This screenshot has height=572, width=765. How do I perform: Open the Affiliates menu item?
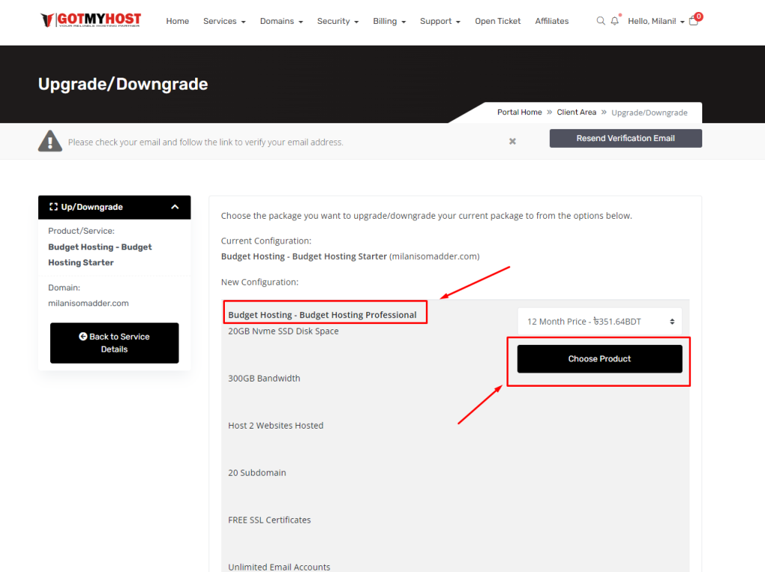[551, 21]
